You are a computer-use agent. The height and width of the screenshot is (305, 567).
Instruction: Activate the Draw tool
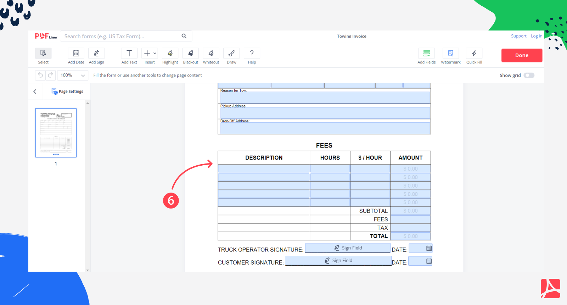[231, 56]
